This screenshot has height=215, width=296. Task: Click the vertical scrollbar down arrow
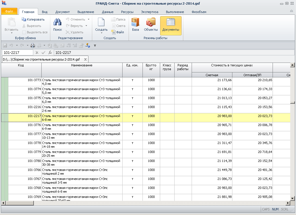(292, 198)
